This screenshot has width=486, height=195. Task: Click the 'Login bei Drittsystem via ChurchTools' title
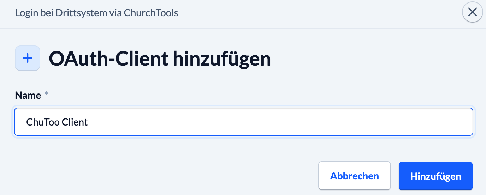pos(96,13)
